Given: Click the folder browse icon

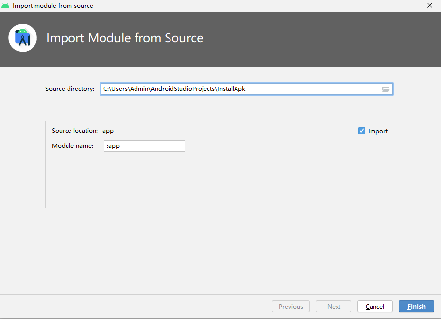Looking at the screenshot, I should coord(386,89).
